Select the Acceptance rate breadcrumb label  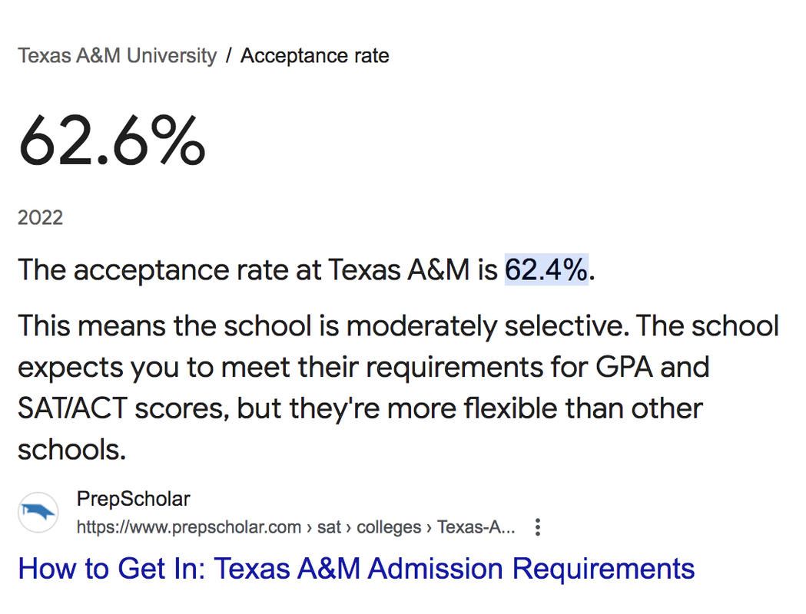(x=314, y=56)
